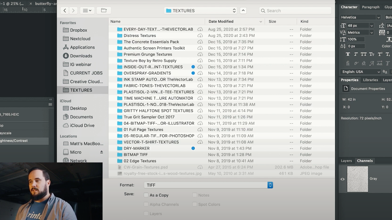Open Applications in the sidebar
Screen dimensions: 392x220
click(82, 47)
